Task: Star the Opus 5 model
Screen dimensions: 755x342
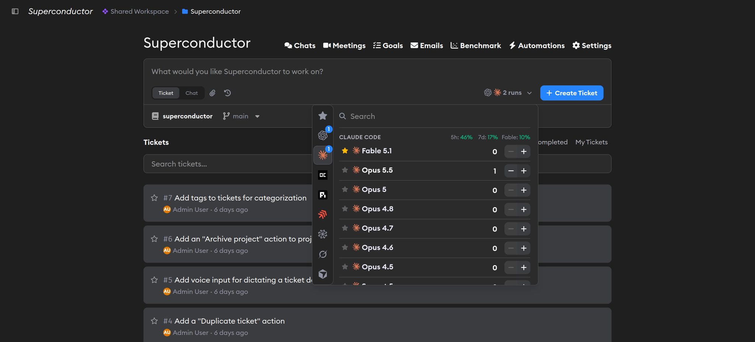Action: pos(345,189)
